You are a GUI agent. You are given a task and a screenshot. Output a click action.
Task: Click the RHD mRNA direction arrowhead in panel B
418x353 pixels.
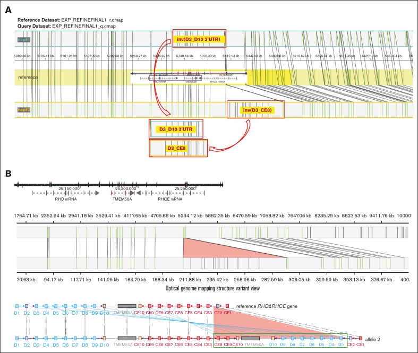(x=97, y=193)
